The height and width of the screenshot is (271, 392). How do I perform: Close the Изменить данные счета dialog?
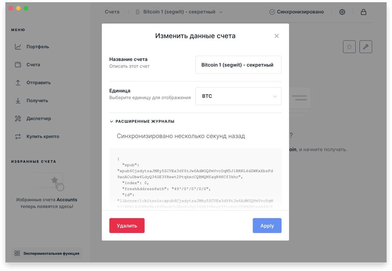click(x=277, y=36)
